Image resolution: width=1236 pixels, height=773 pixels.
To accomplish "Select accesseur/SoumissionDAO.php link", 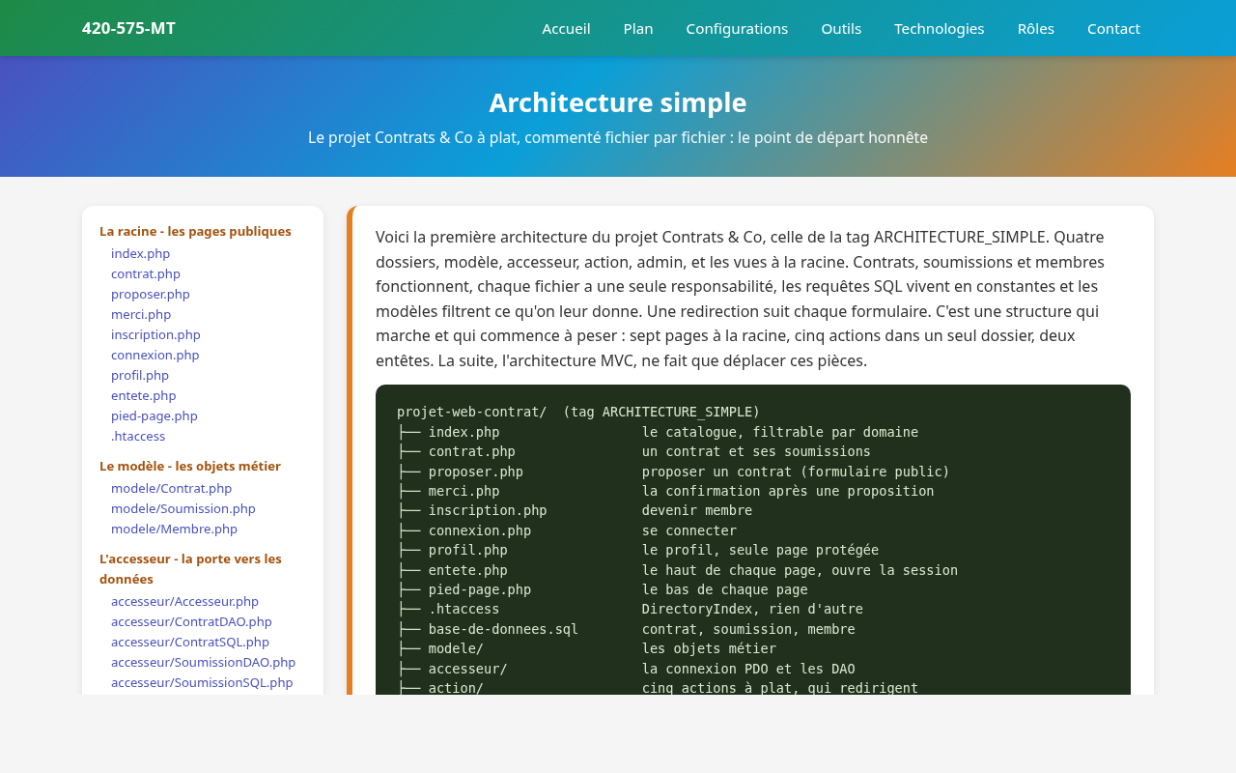I will 204,662.
